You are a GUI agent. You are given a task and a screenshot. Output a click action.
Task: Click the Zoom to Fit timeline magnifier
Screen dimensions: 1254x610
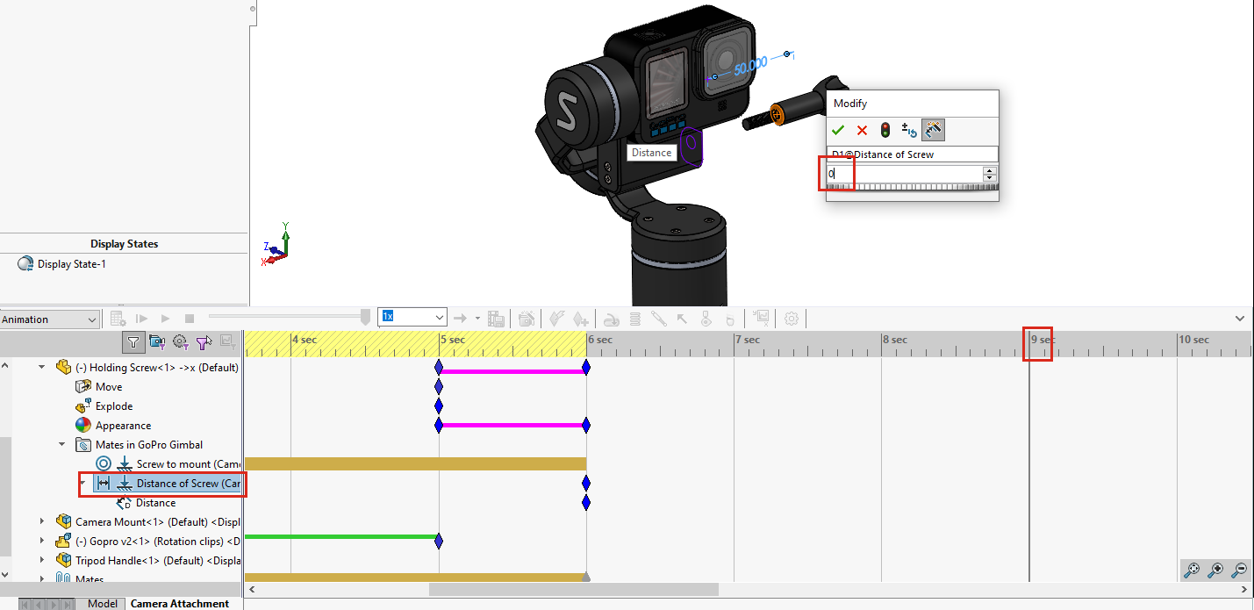click(x=1192, y=571)
